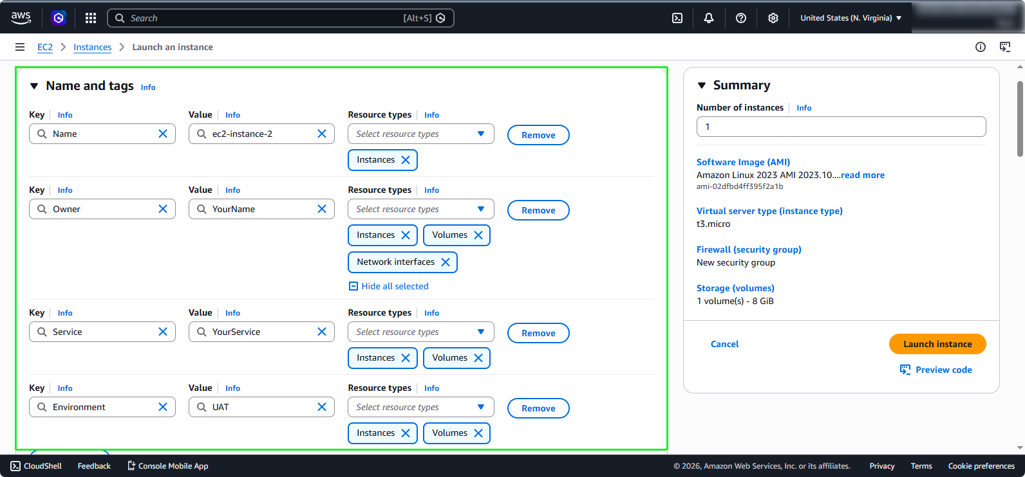The width and height of the screenshot is (1025, 477).
Task: Open the region selector United States (N. Virginia)
Action: pos(851,18)
